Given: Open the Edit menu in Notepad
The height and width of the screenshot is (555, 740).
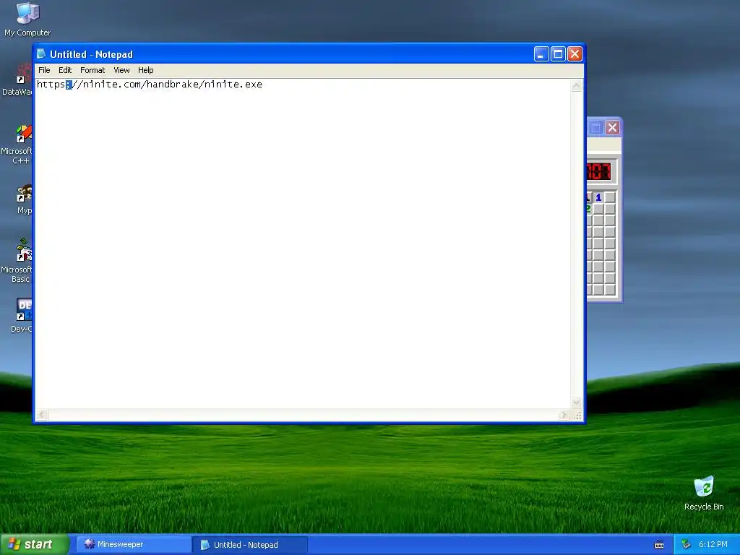Looking at the screenshot, I should pos(65,70).
